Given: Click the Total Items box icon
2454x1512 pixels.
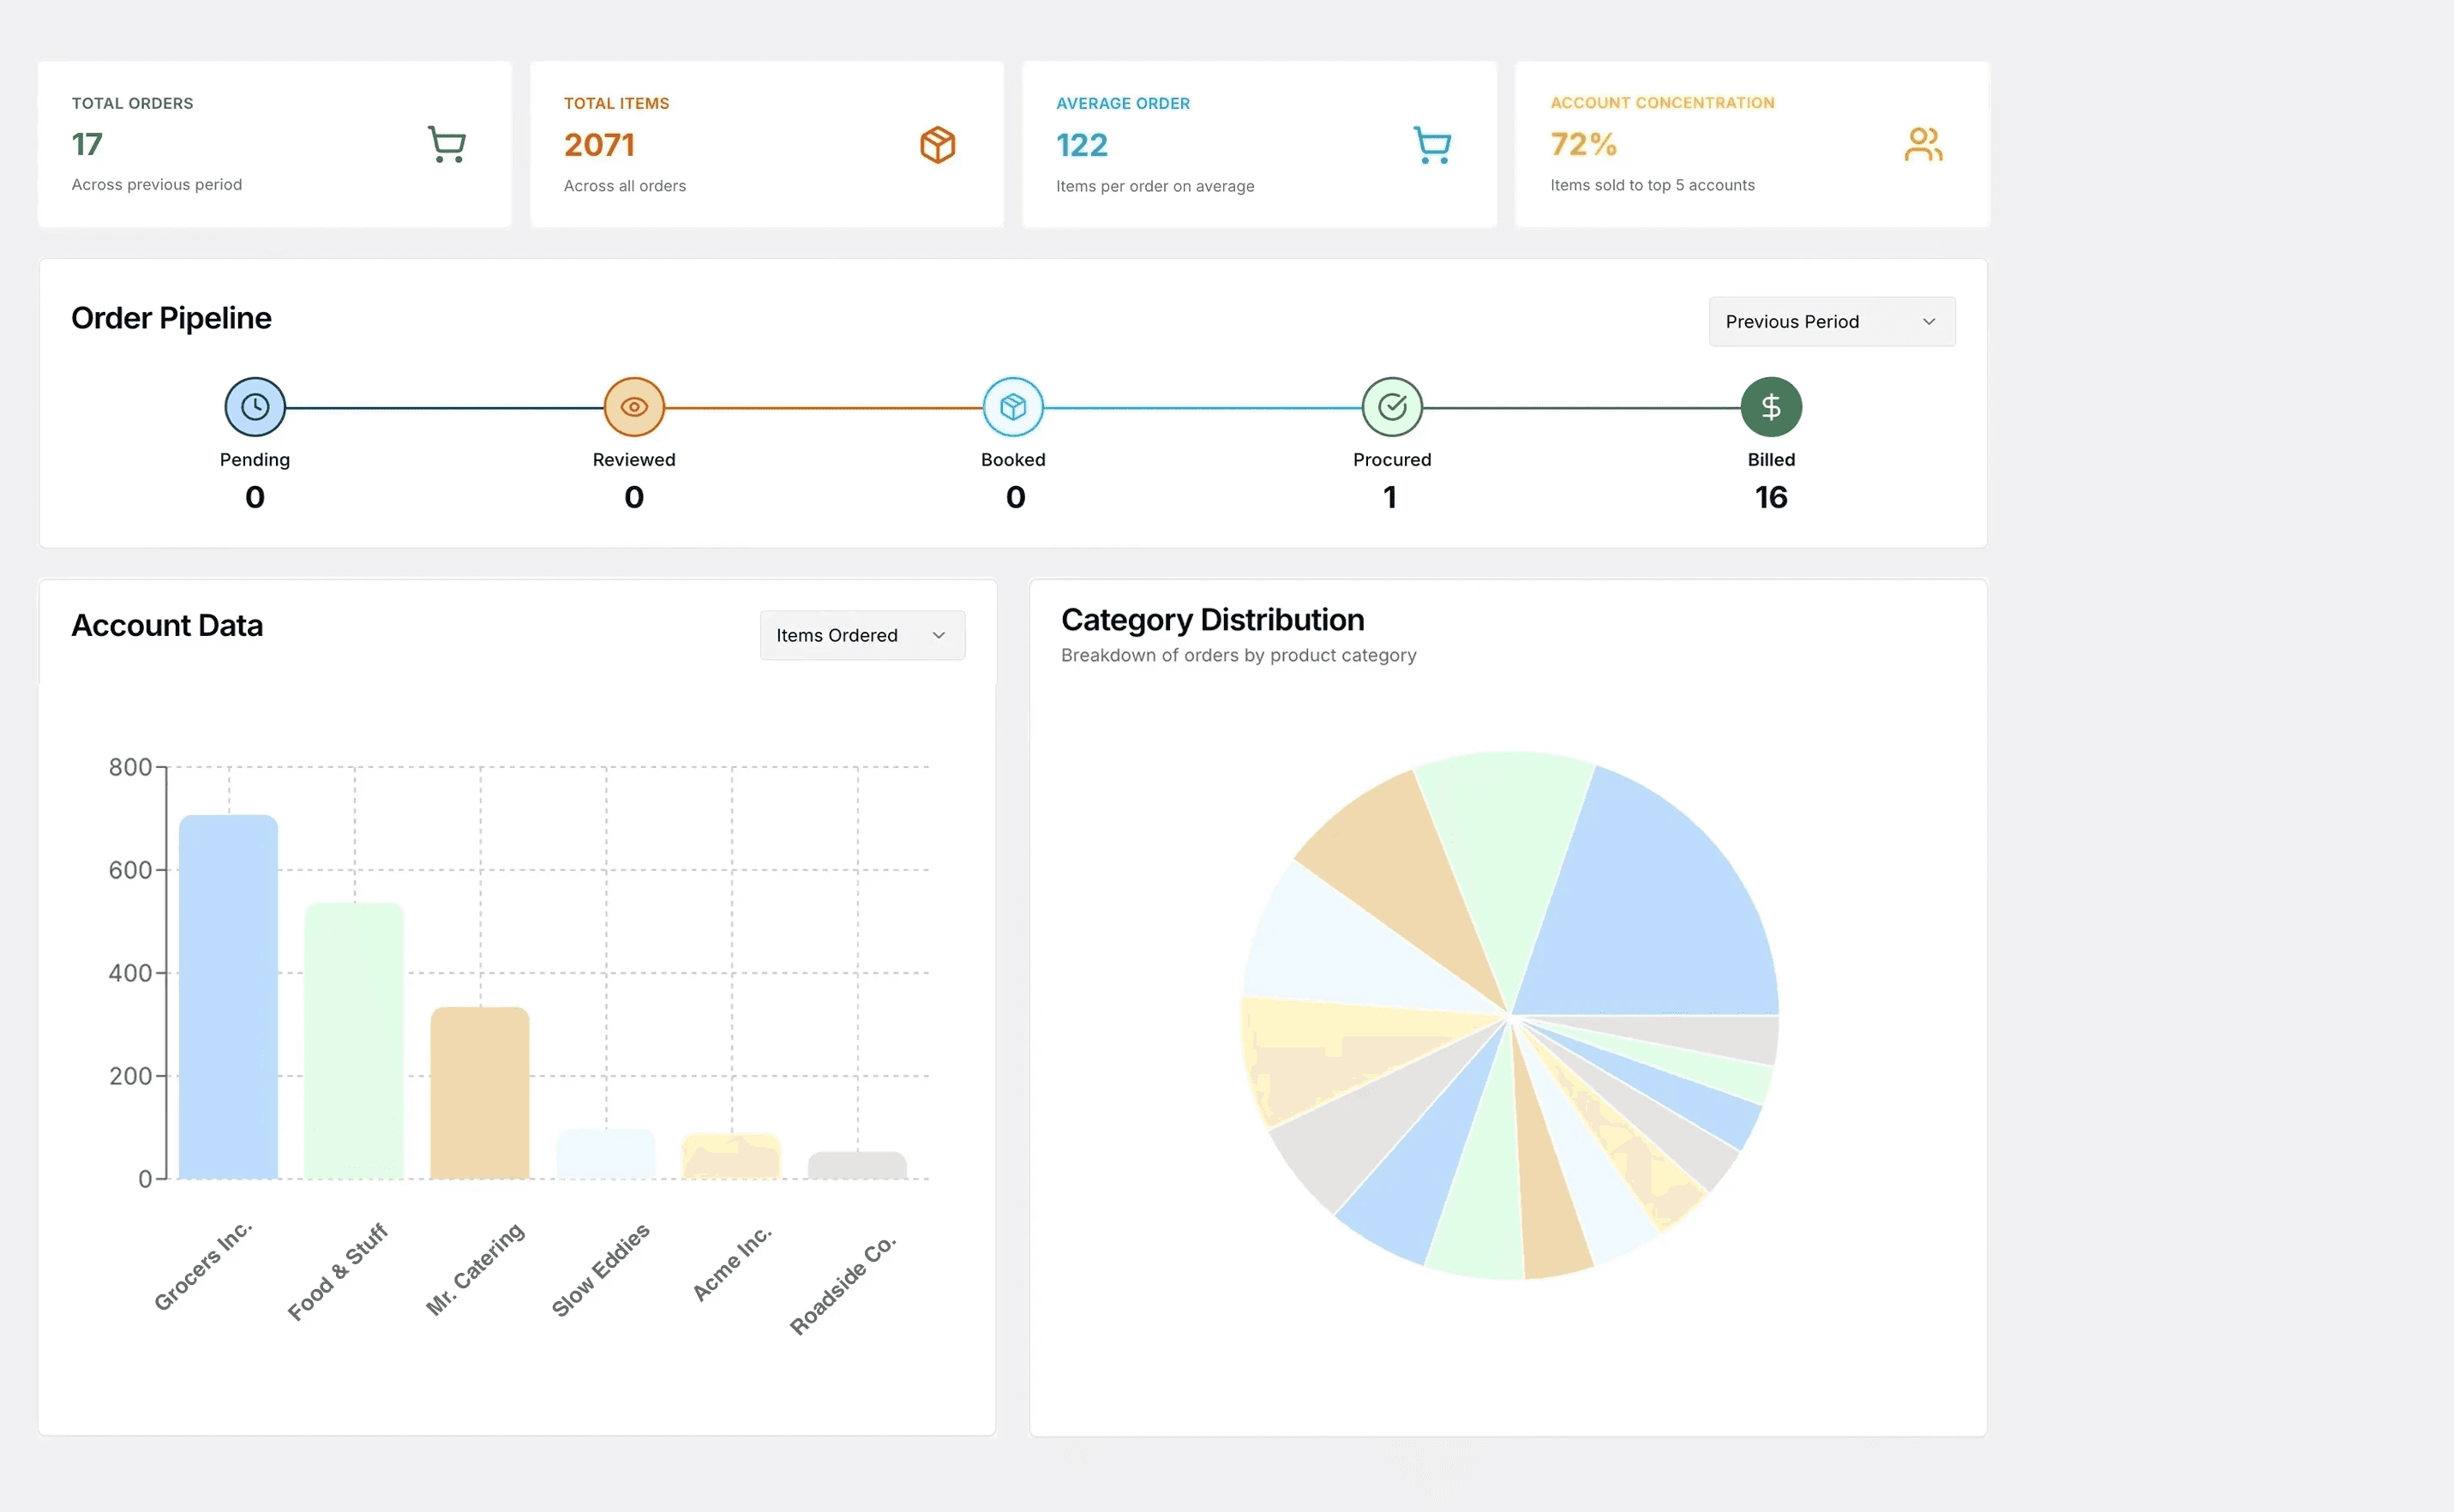Looking at the screenshot, I should coord(937,145).
